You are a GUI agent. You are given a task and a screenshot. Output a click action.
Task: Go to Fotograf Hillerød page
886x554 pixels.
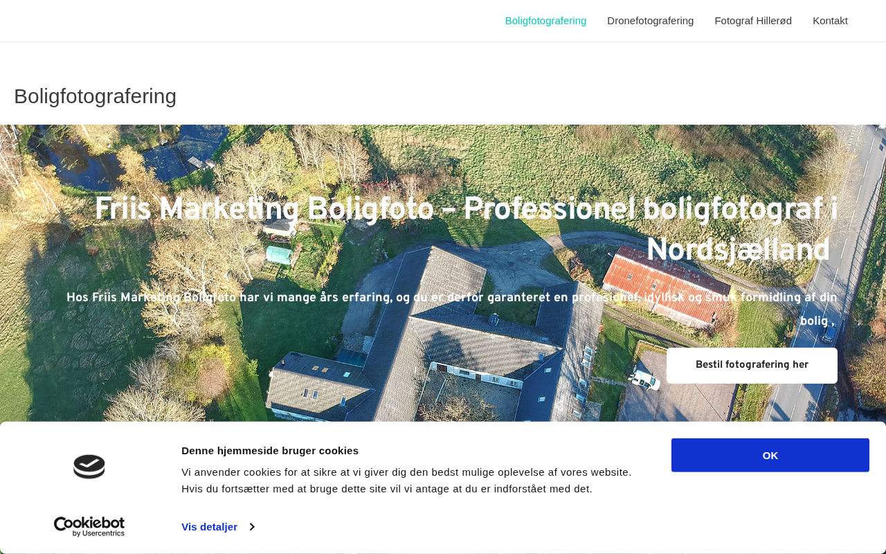click(753, 21)
